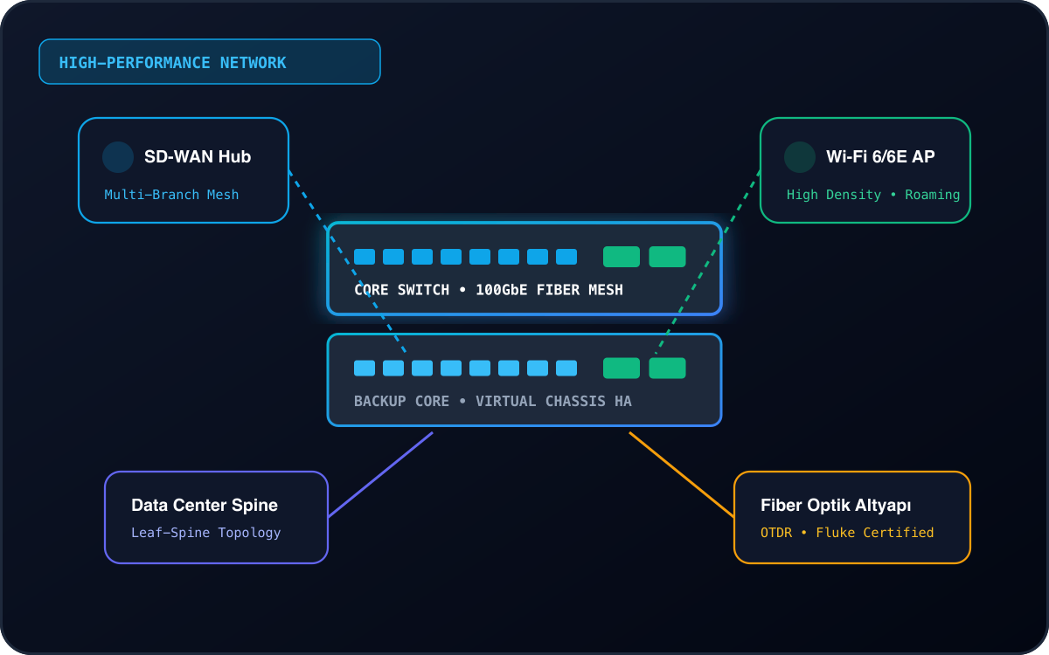1049x655 pixels.
Task: Click second green uplink port on core switch
Action: [x=667, y=257]
